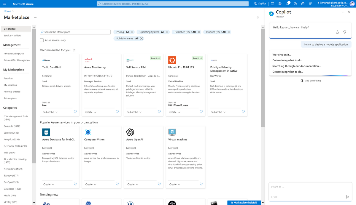356x205 pixels.
Task: Open the portal hamburger menu
Action: pyautogui.click(x=5, y=4)
